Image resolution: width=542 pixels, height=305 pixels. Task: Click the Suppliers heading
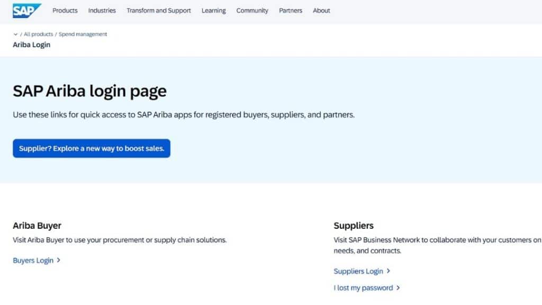pos(354,226)
